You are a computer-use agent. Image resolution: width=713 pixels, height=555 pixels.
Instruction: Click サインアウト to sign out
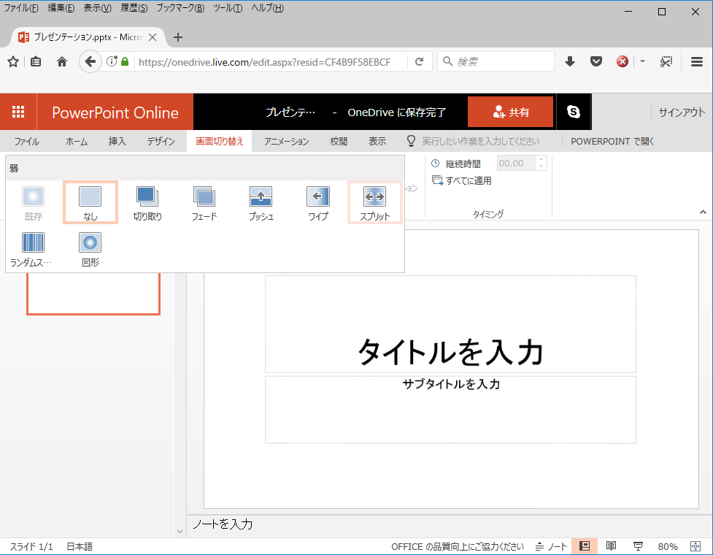(682, 112)
